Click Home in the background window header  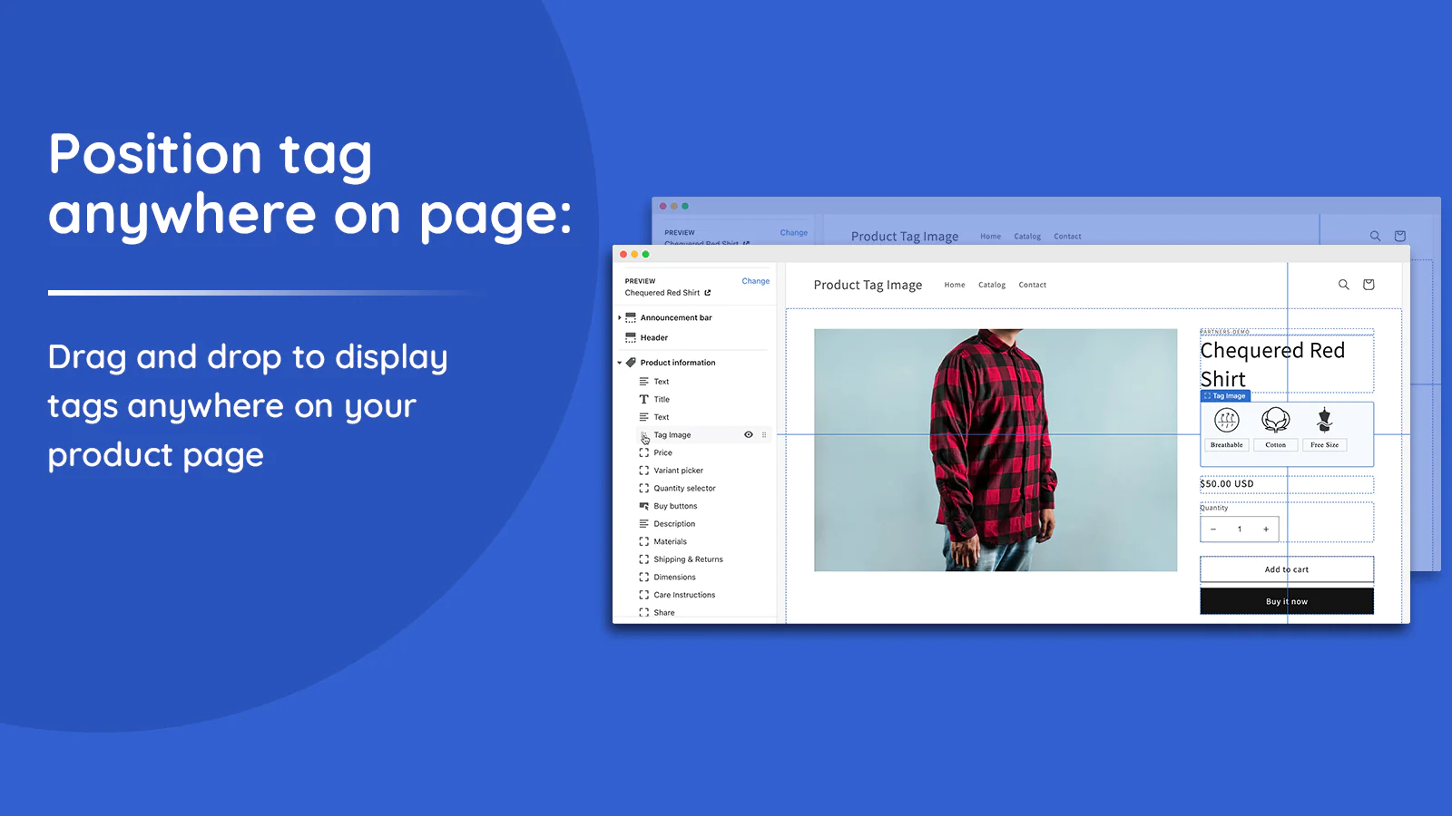(991, 237)
